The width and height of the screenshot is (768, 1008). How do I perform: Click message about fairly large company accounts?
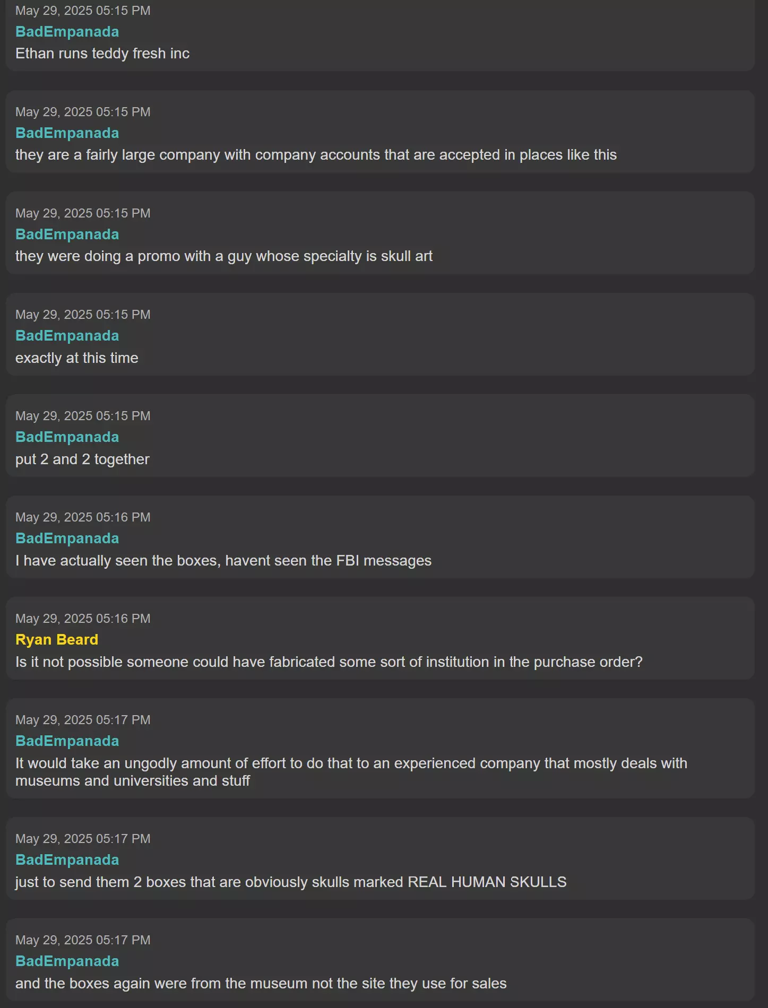(316, 155)
